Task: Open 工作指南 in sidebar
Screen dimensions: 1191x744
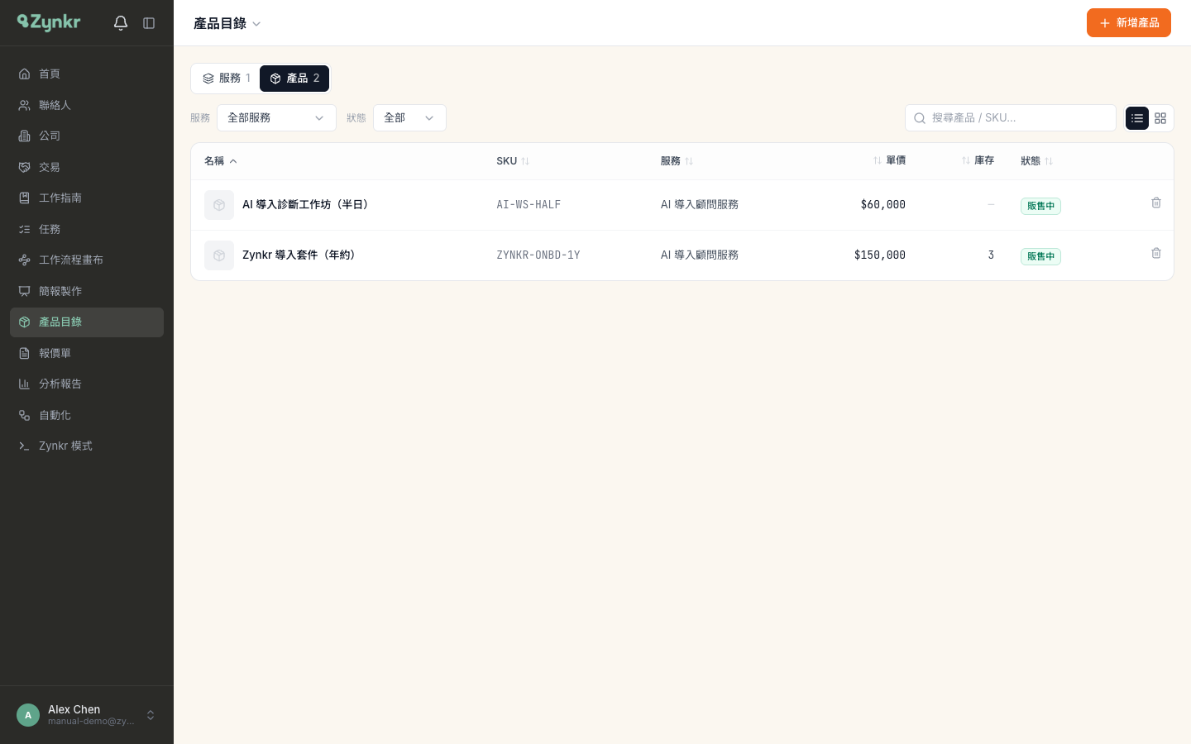Action: (87, 198)
